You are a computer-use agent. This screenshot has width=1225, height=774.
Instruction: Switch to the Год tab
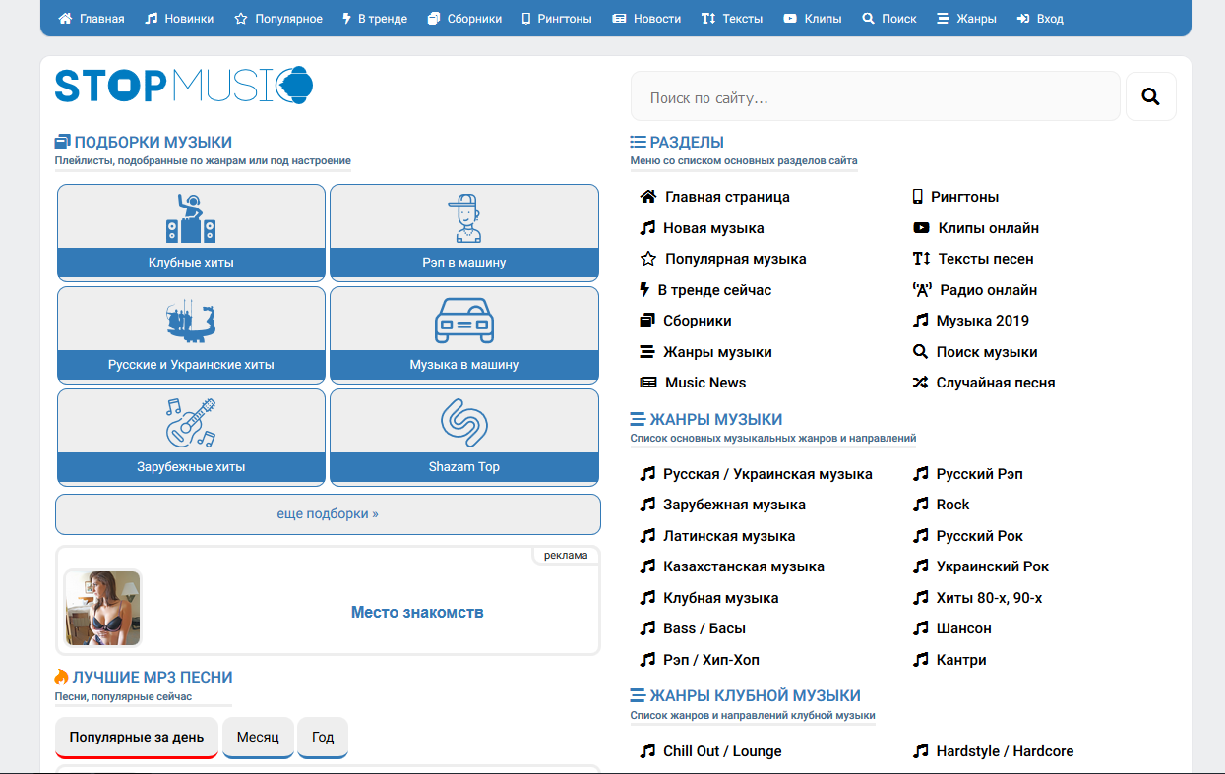(323, 738)
